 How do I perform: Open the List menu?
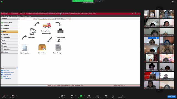pos(9,16)
